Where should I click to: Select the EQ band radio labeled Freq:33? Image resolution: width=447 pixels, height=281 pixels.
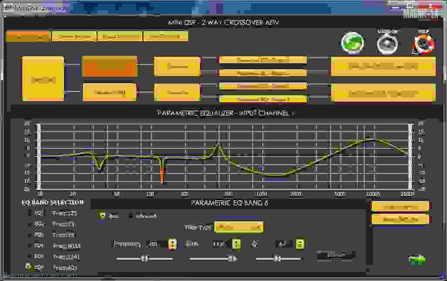(30, 224)
